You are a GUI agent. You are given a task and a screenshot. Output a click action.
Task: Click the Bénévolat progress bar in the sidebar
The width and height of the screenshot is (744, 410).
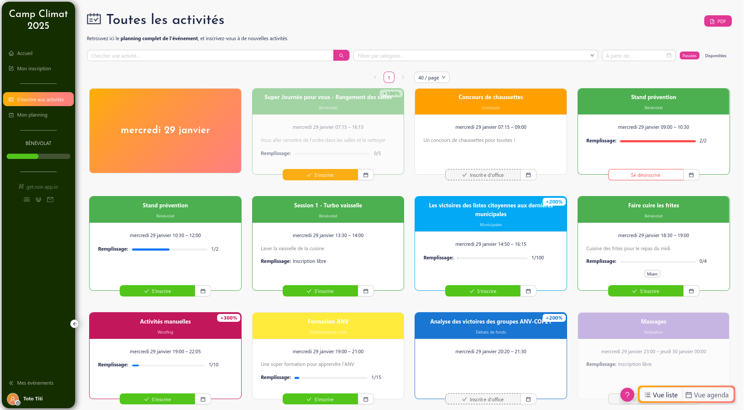click(x=38, y=156)
